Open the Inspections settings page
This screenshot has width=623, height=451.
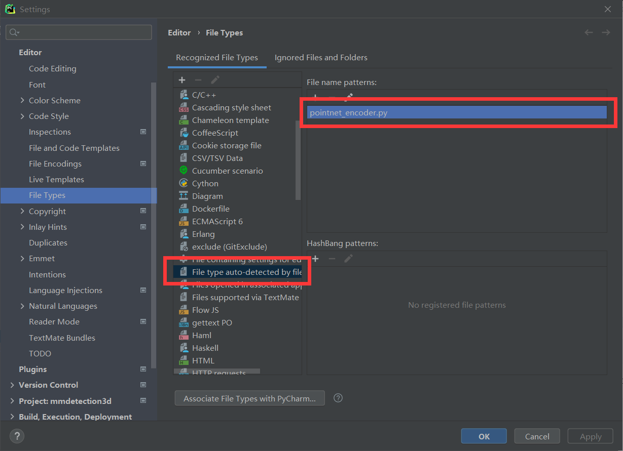coord(50,132)
